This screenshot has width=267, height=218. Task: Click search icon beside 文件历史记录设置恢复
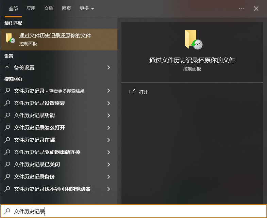7,103
